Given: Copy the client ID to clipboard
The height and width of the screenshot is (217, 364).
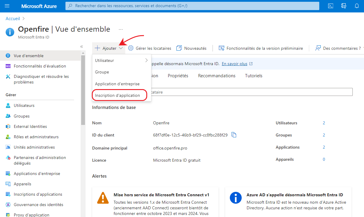Looking at the screenshot, I should pos(234,135).
